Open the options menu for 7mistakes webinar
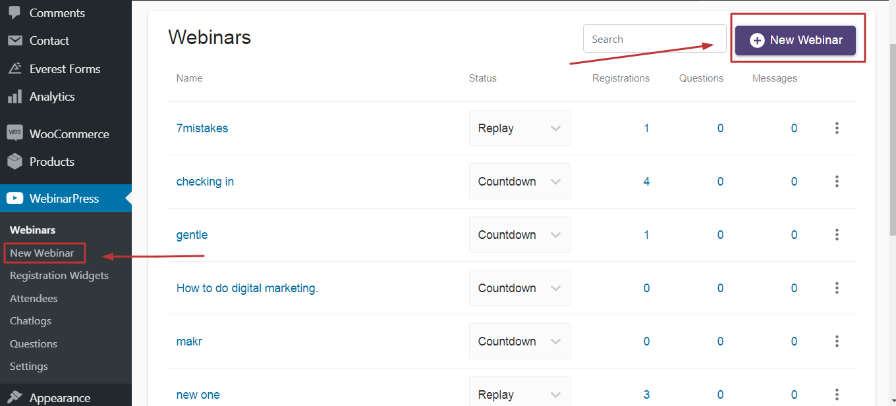896x406 pixels. (837, 128)
